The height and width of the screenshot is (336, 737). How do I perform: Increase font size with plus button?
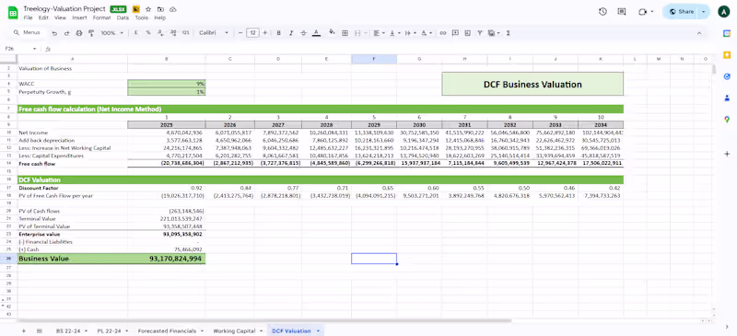pyautogui.click(x=265, y=33)
